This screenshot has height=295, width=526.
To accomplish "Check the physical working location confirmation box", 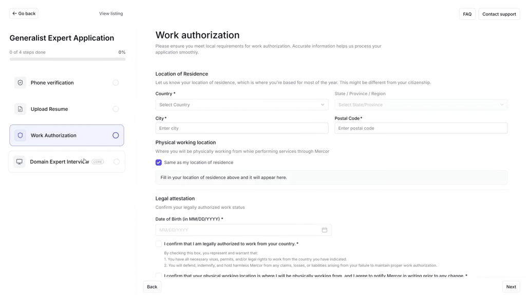I will pyautogui.click(x=159, y=275).
